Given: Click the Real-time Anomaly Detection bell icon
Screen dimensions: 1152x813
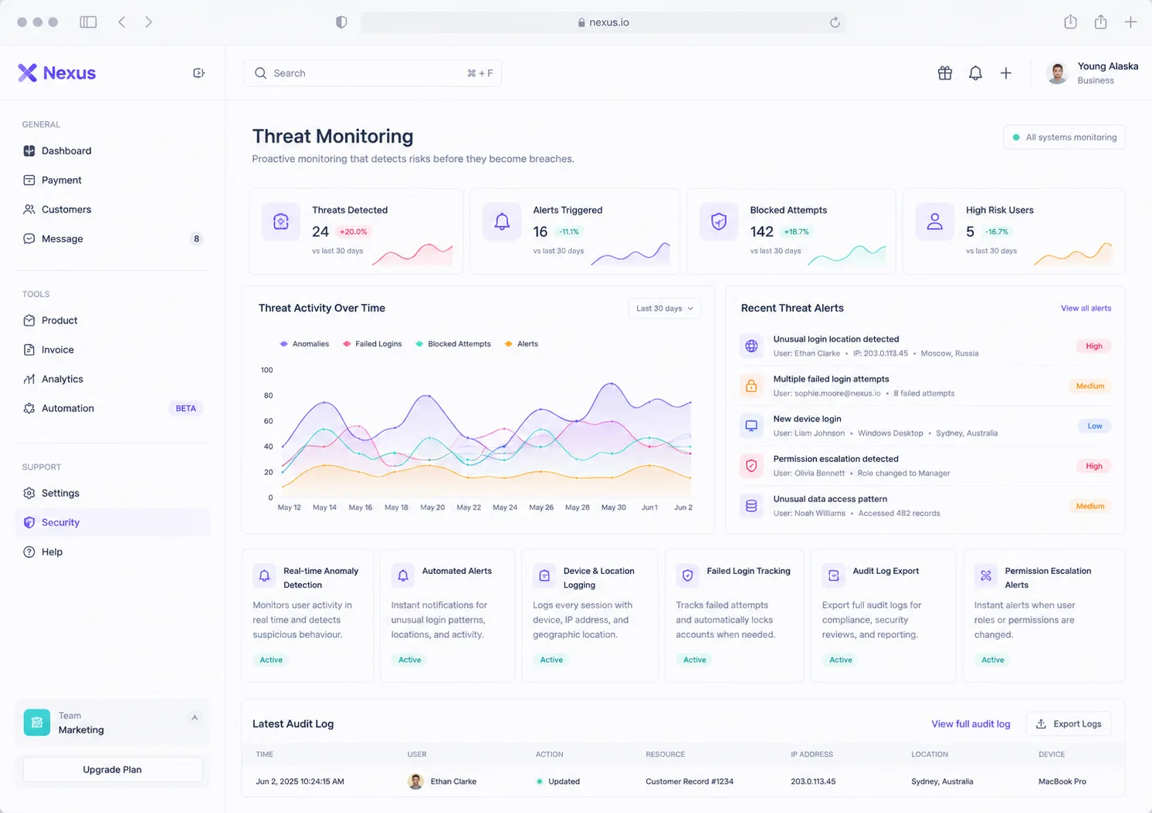Looking at the screenshot, I should [264, 575].
